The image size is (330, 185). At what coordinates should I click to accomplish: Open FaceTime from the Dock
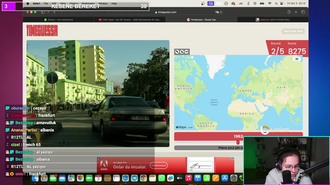pos(89,178)
